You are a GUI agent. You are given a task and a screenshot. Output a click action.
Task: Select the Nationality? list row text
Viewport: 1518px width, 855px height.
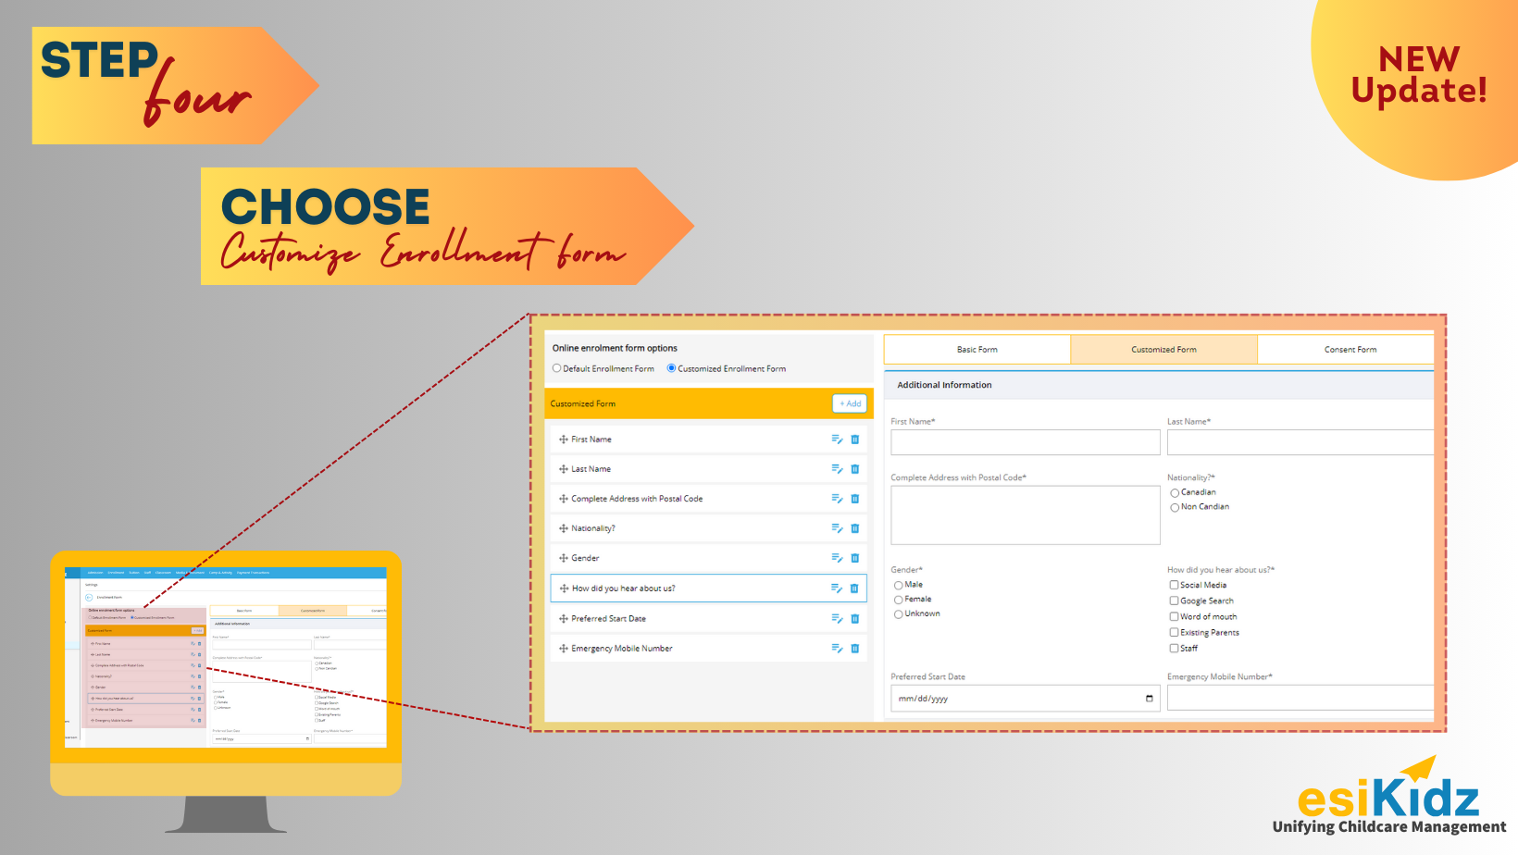pyautogui.click(x=593, y=528)
